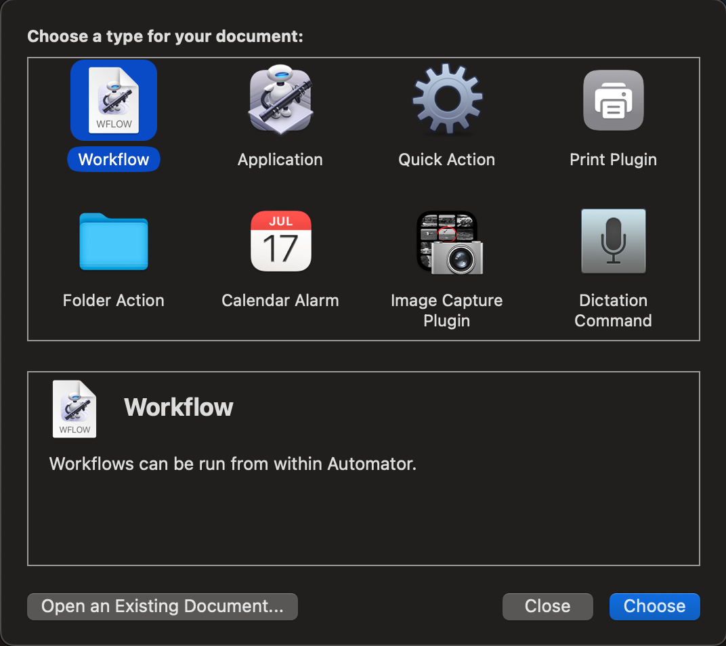This screenshot has height=646, width=726.
Task: Click the highlighted Workflow label
Action: click(x=114, y=160)
